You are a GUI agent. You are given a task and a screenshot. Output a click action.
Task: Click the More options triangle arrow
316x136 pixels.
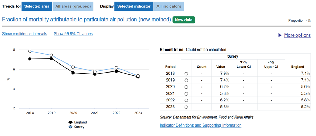(x=280, y=35)
